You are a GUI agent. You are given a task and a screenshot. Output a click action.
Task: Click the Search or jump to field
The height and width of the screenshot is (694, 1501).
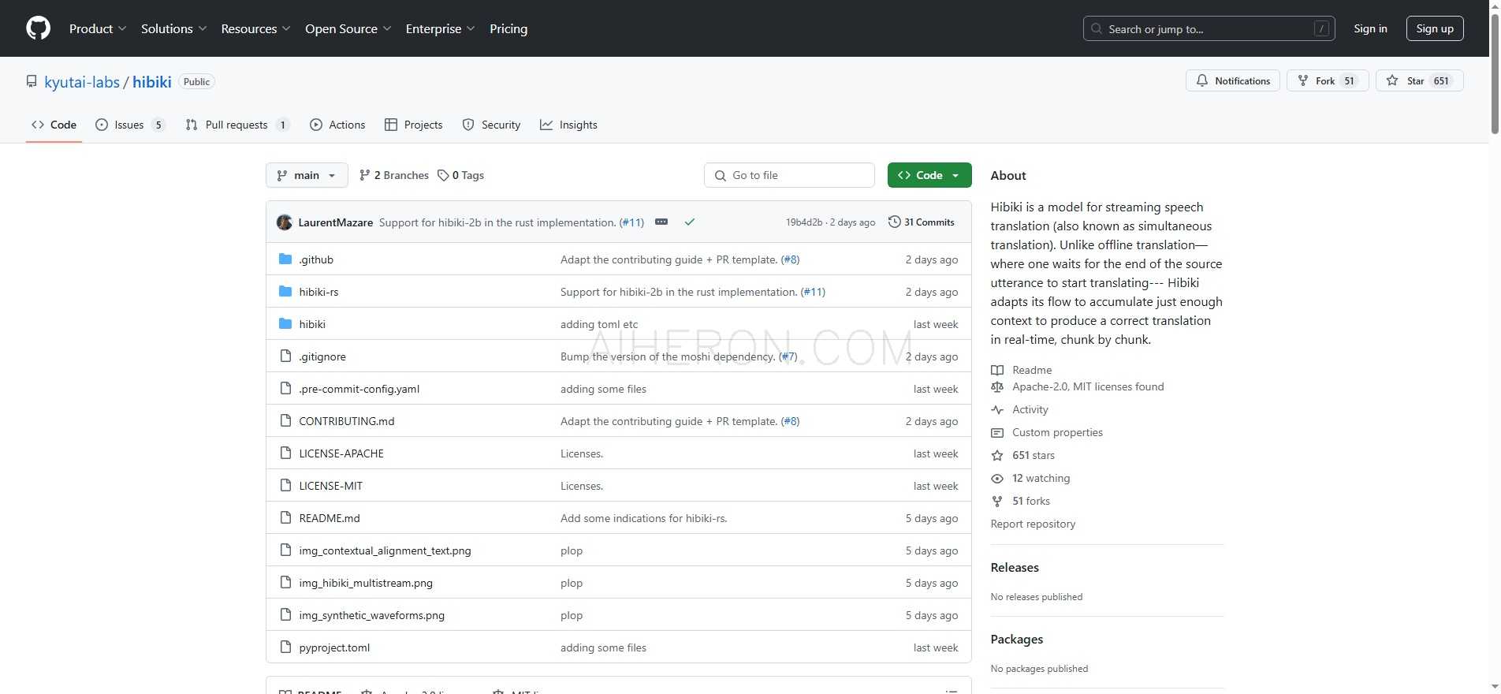(x=1209, y=28)
